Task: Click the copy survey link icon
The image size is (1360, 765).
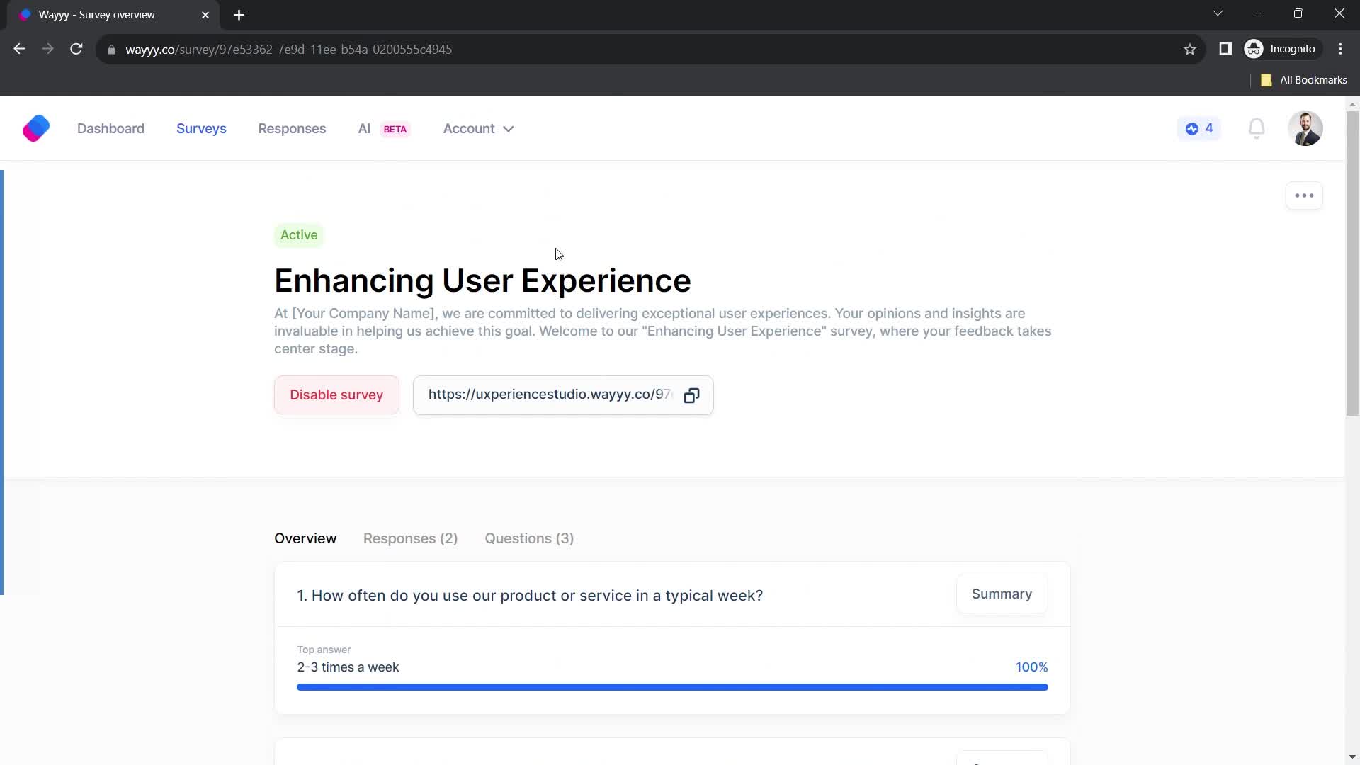Action: tap(693, 394)
